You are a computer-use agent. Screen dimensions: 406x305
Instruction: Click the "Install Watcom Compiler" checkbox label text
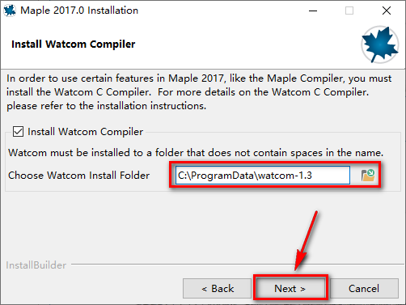[85, 132]
